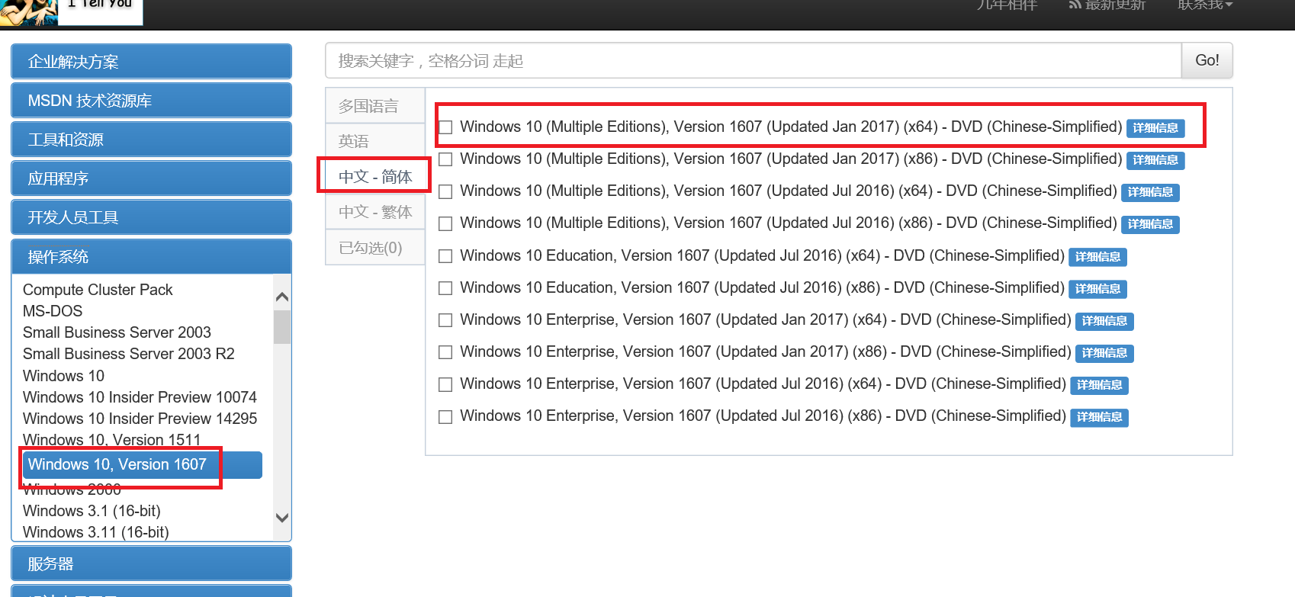Viewport: 1295px width, 597px height.
Task: Check Enterprise Jul 2016 x64 checkbox
Action: click(445, 384)
